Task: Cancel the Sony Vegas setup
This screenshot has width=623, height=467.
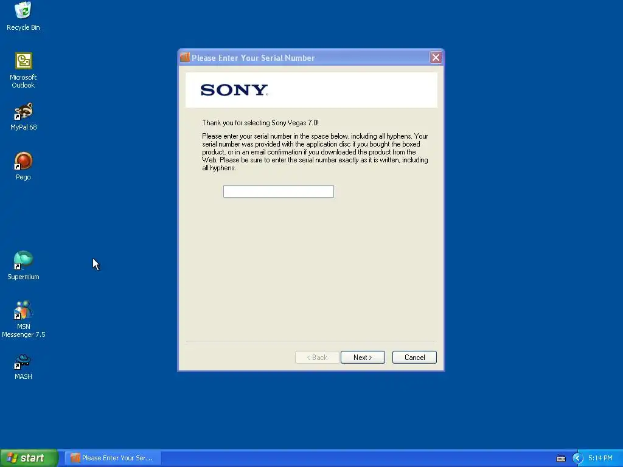Action: [414, 358]
